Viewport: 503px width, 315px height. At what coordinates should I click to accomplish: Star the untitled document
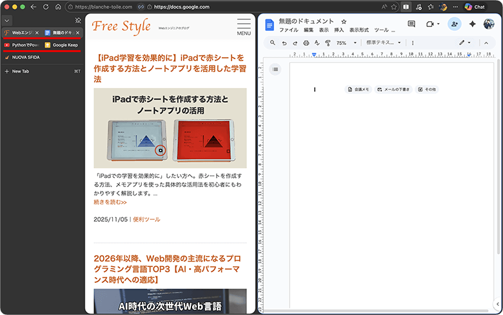(x=344, y=21)
